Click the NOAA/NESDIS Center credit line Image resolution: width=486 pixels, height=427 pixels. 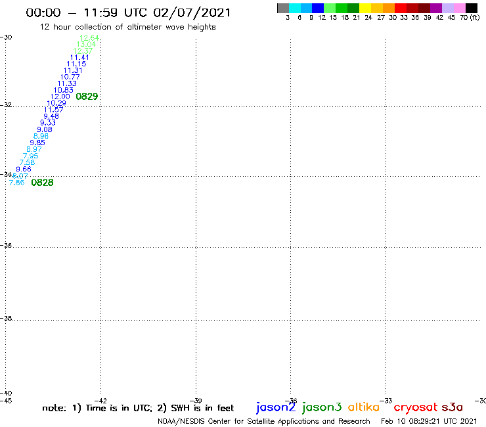pyautogui.click(x=264, y=421)
